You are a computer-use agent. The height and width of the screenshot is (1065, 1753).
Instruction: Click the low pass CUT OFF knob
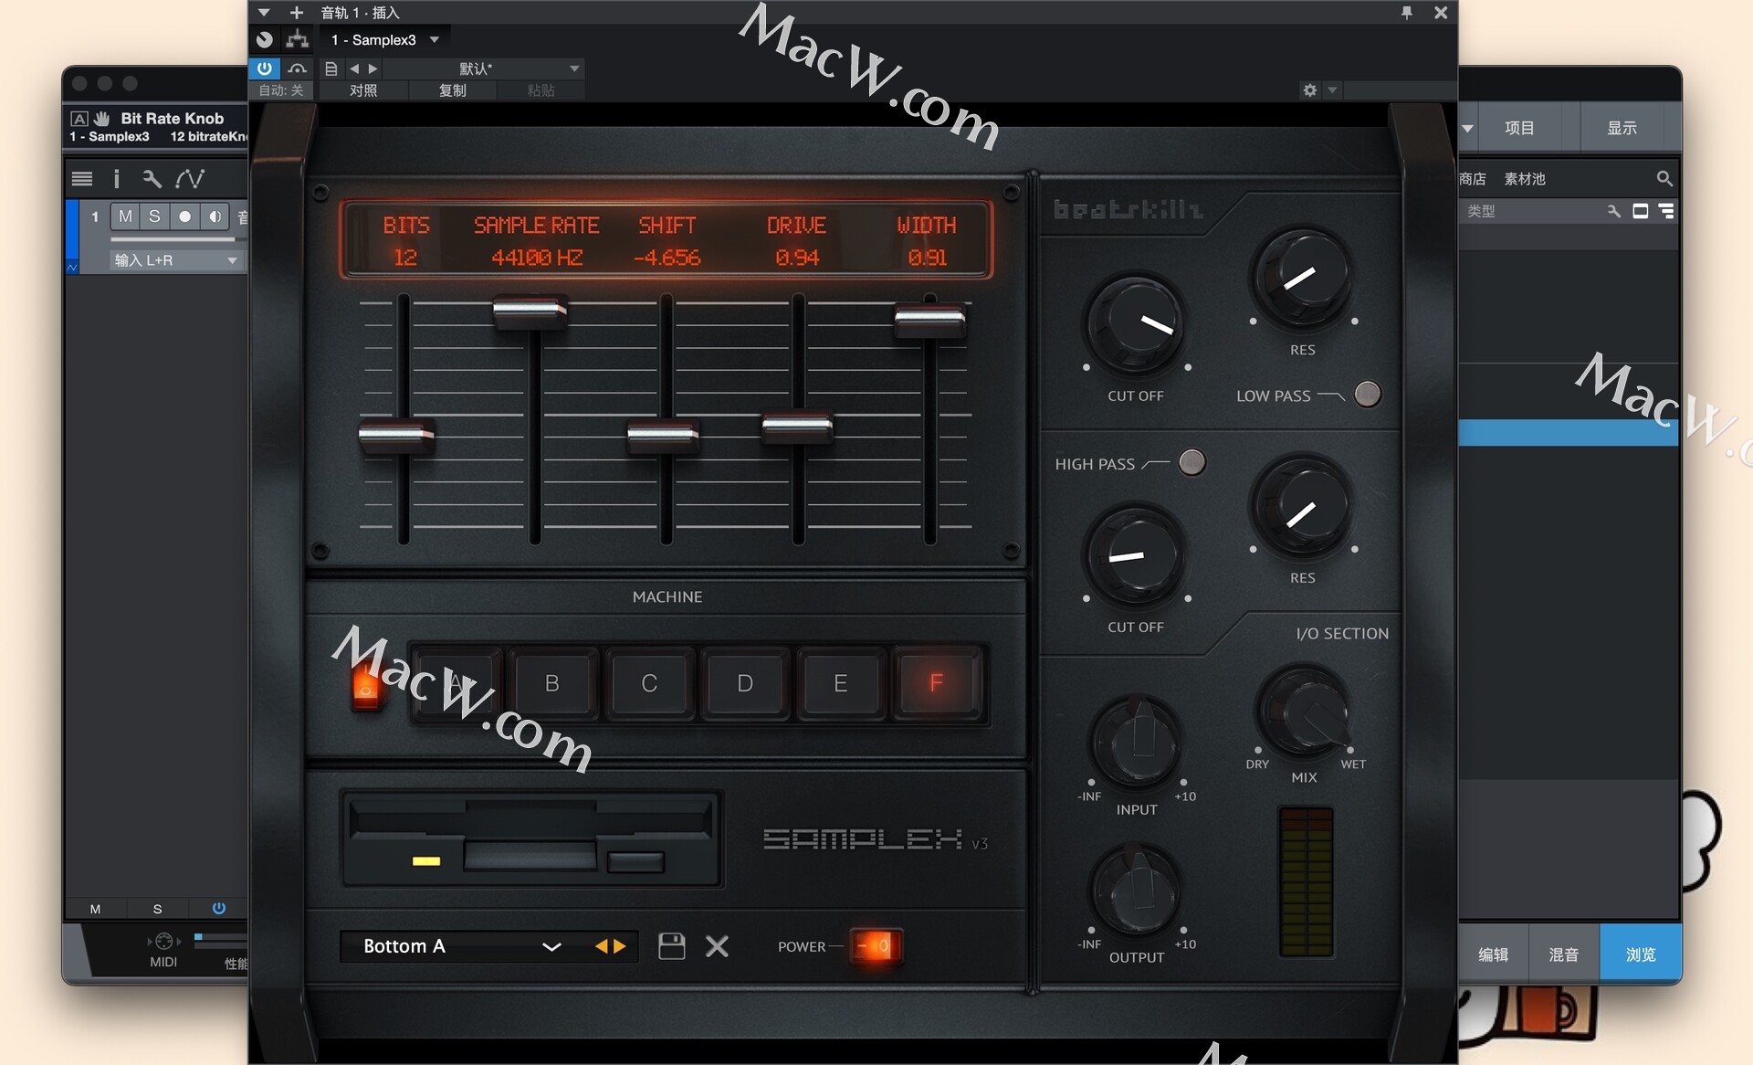(1136, 323)
